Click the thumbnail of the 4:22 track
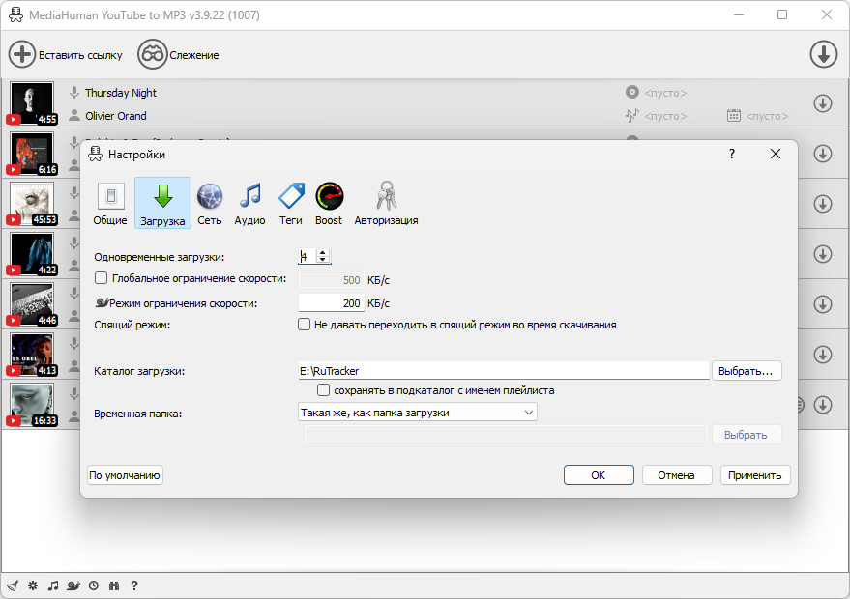This screenshot has width=850, height=599. 32,253
